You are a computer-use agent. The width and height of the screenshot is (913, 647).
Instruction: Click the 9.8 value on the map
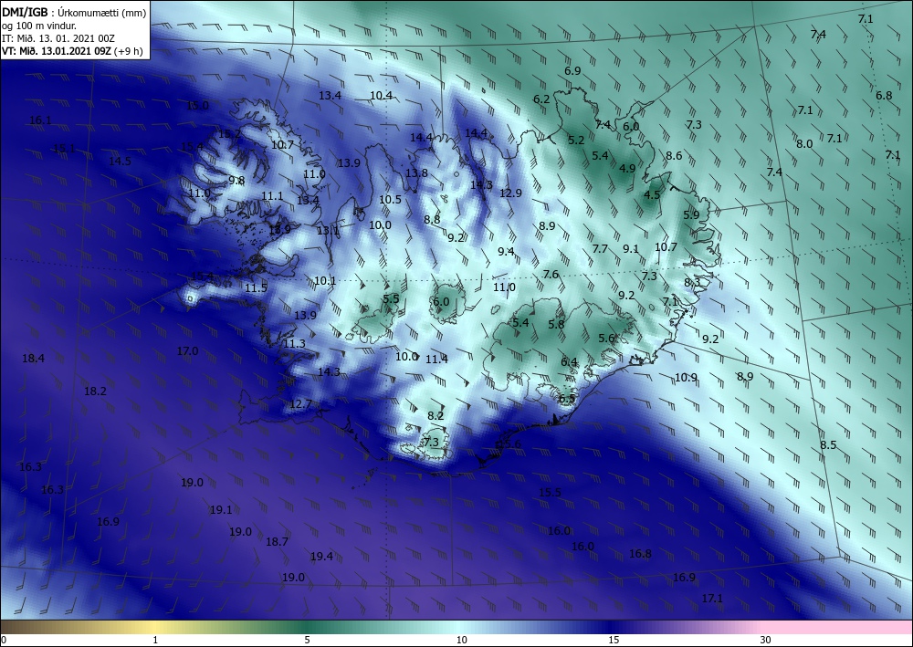pos(236,181)
